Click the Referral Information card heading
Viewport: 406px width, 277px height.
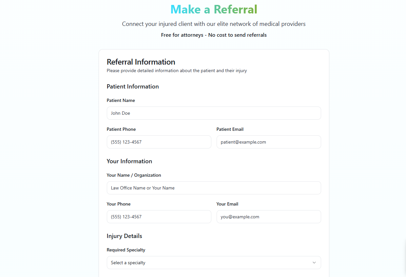pos(141,62)
